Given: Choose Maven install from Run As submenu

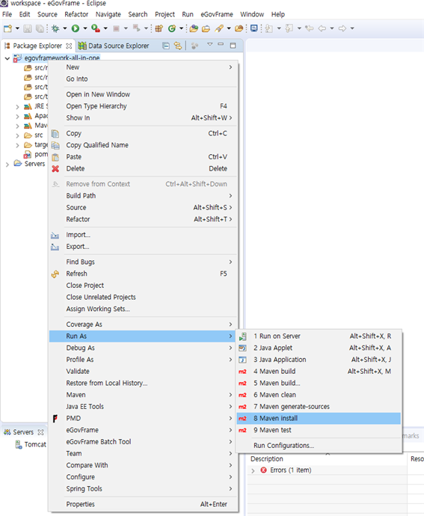Looking at the screenshot, I should [x=319, y=419].
